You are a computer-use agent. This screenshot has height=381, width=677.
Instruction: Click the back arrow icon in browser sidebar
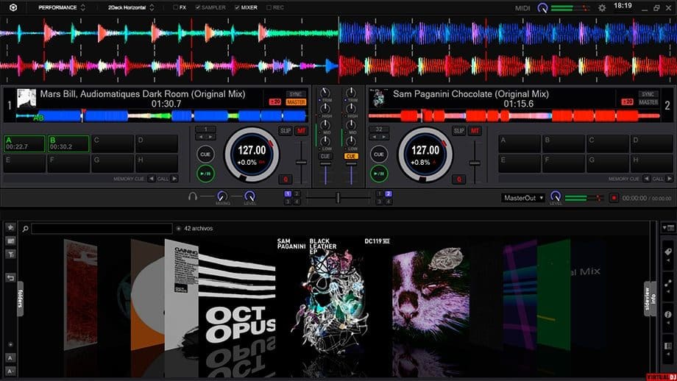pos(10,277)
